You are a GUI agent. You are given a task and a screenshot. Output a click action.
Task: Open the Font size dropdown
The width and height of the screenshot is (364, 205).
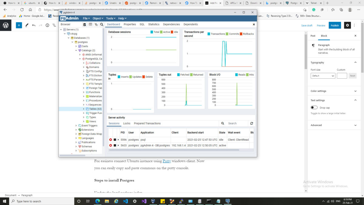[x=323, y=76]
